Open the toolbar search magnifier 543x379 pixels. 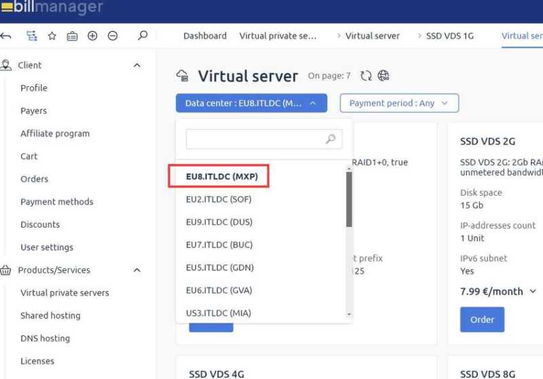[143, 35]
